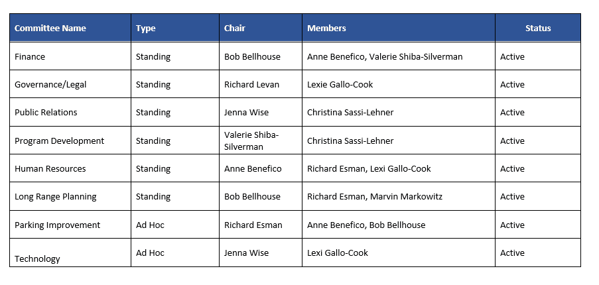Click the Long Range Planning cell
Screen dimensions: 599x285
coord(55,197)
